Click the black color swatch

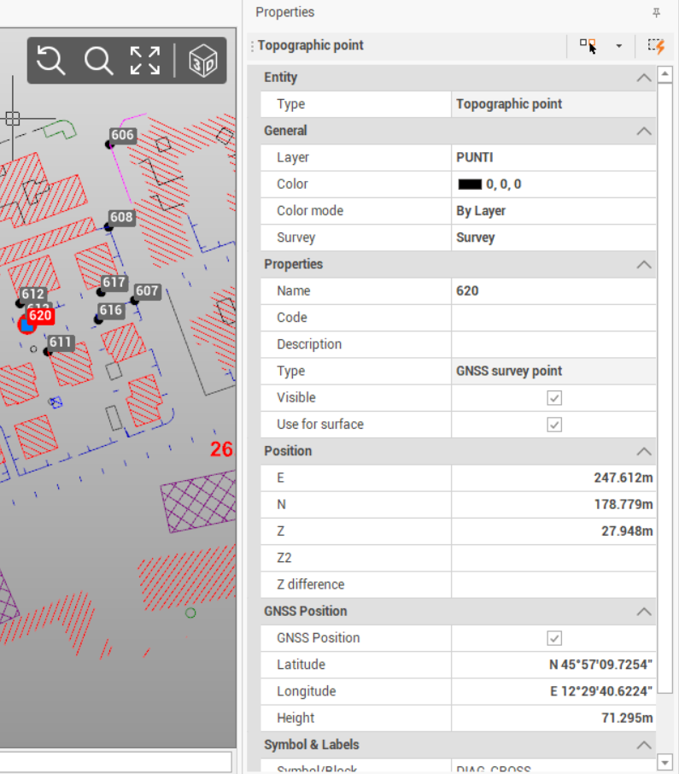pos(470,185)
